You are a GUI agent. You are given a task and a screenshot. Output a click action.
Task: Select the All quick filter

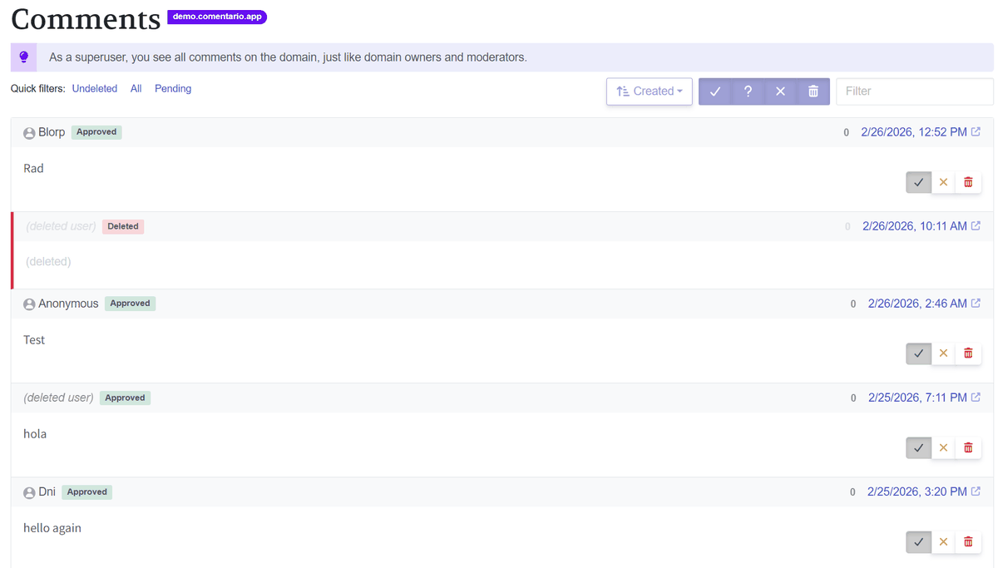click(x=136, y=88)
